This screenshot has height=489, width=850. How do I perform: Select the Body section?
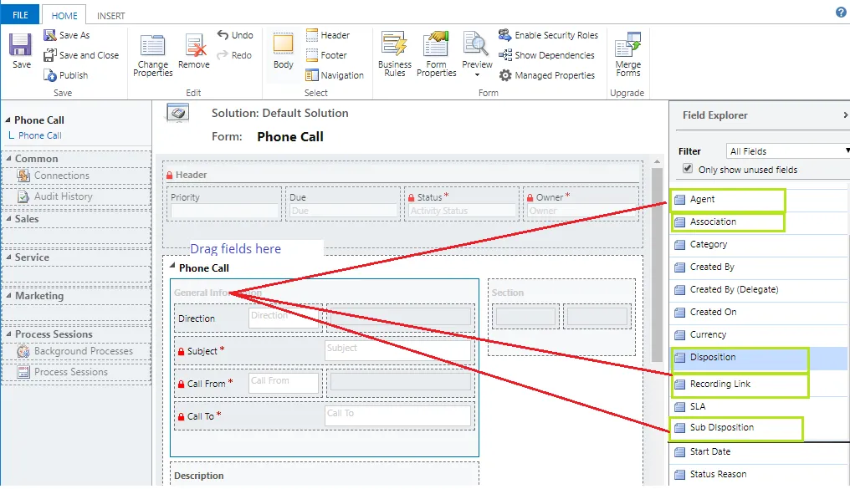pyautogui.click(x=283, y=51)
